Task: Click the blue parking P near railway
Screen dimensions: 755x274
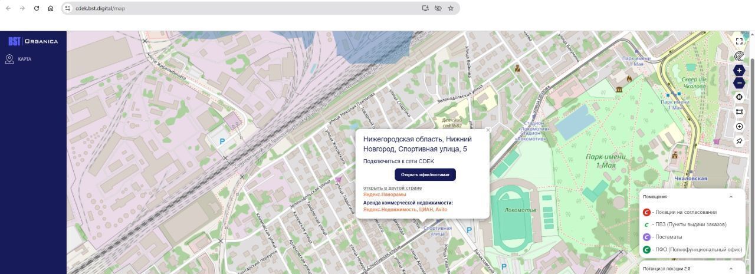Action: tap(222, 141)
